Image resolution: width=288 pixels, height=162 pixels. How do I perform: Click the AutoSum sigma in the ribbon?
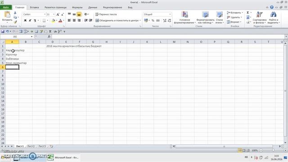click(248, 13)
